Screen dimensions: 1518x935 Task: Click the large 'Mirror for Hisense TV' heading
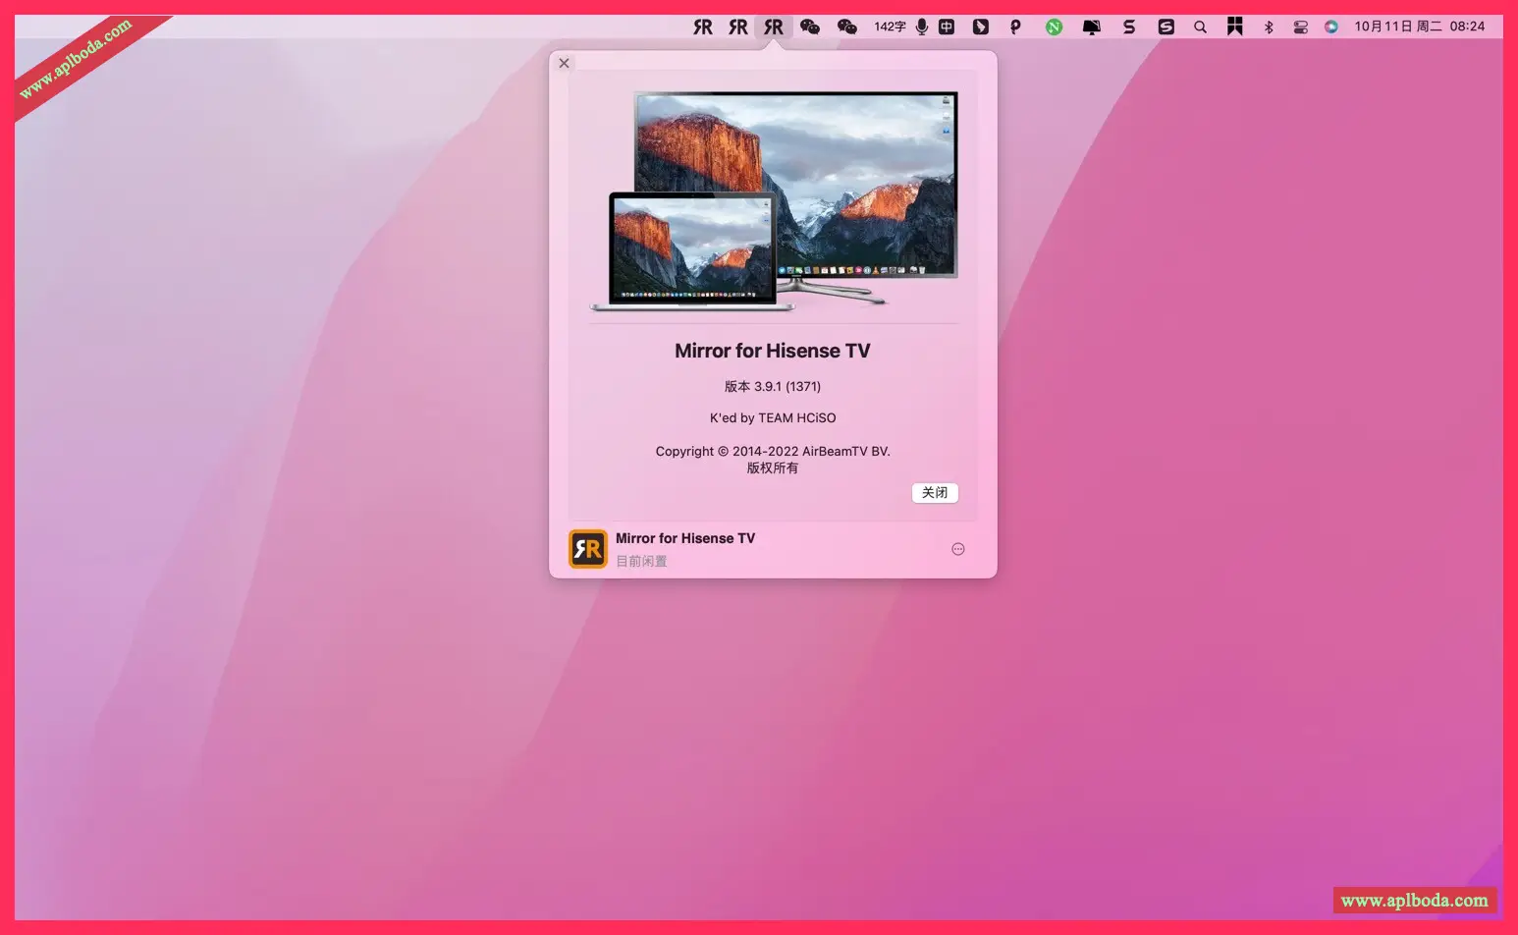(773, 351)
